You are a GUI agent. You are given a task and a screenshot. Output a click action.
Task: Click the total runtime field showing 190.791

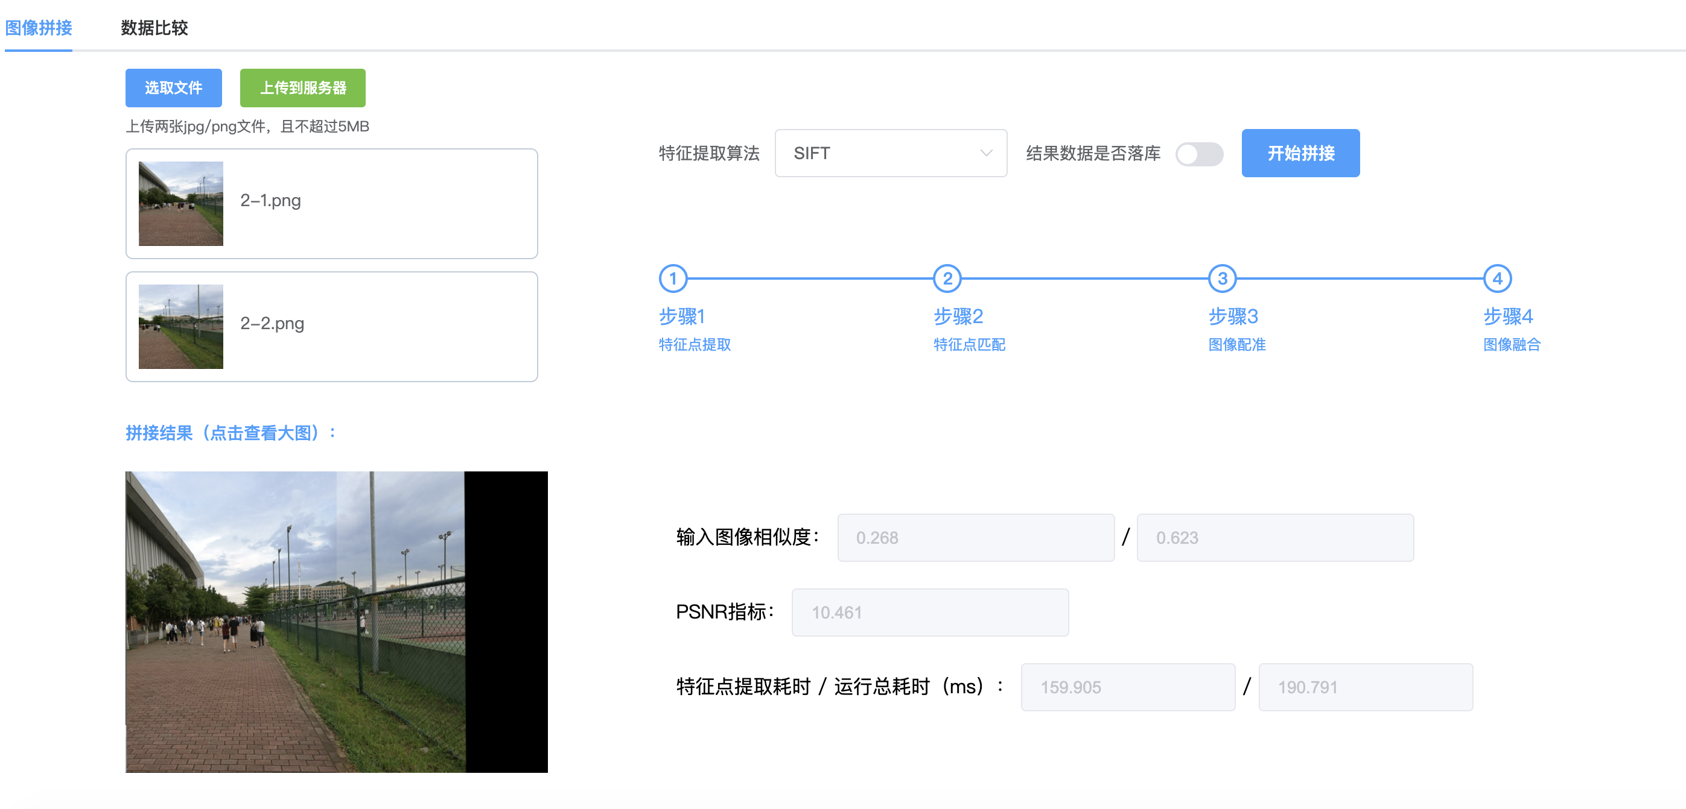point(1364,687)
